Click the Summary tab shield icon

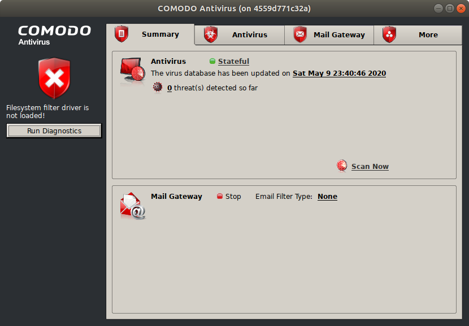pos(121,34)
